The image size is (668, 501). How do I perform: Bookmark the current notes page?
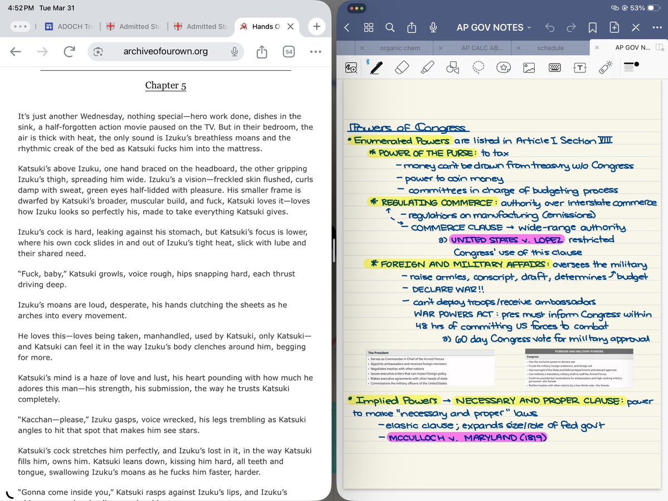(x=593, y=28)
